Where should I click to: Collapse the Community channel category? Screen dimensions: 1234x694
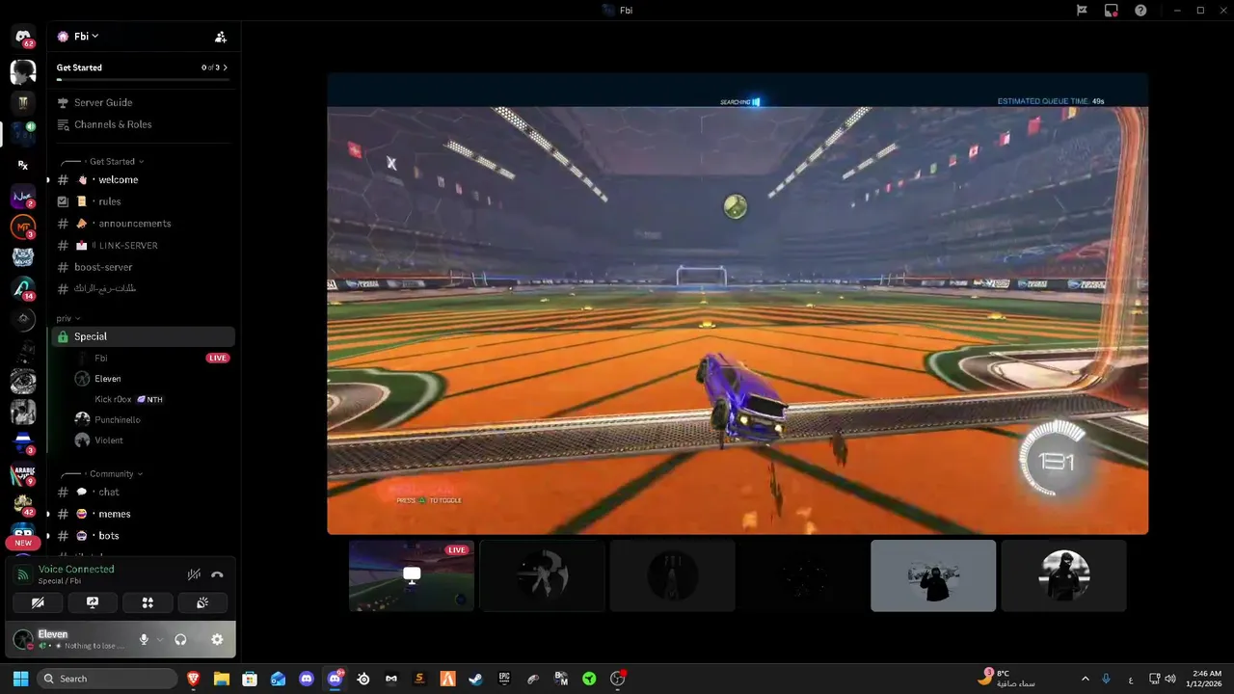tap(112, 474)
